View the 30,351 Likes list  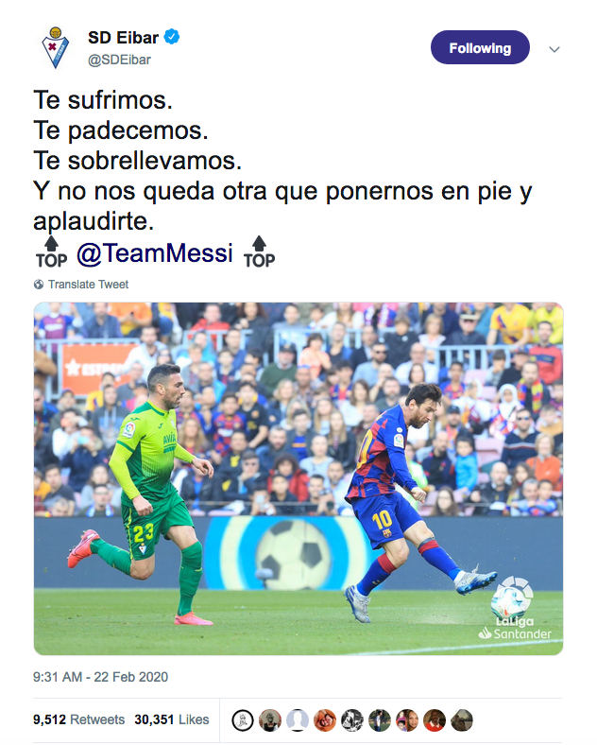pyautogui.click(x=172, y=719)
